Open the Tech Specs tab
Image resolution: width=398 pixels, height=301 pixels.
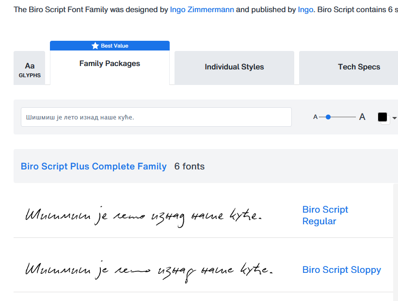359,68
